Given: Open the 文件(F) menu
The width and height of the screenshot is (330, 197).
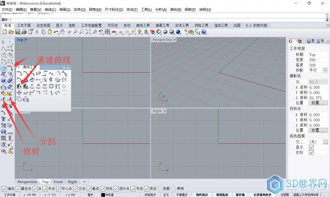Looking at the screenshot, I should tap(7, 9).
